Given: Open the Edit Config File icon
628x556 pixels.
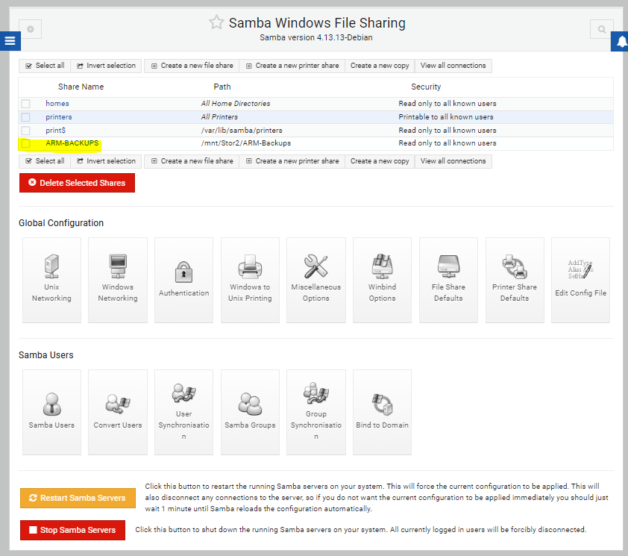Looking at the screenshot, I should point(581,280).
